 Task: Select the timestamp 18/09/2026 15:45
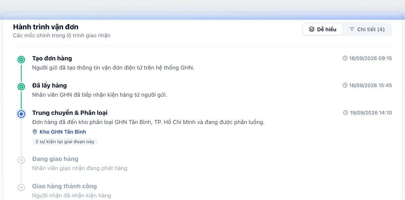coord(371,85)
